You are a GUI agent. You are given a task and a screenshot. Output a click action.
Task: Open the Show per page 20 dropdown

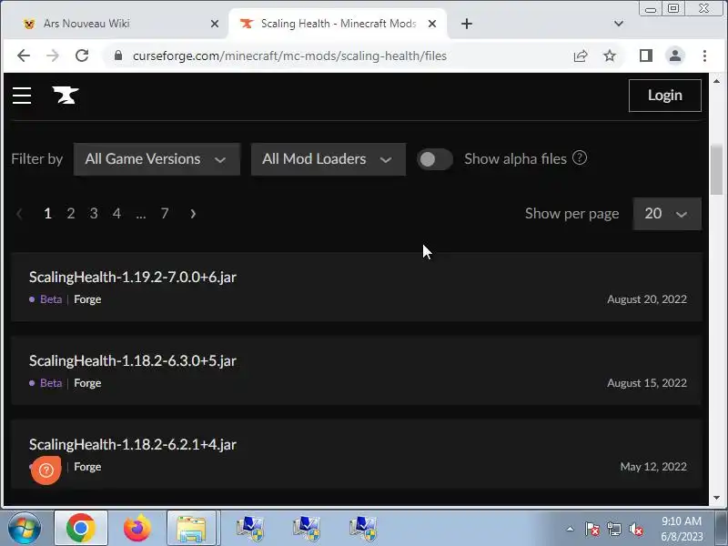pos(667,214)
